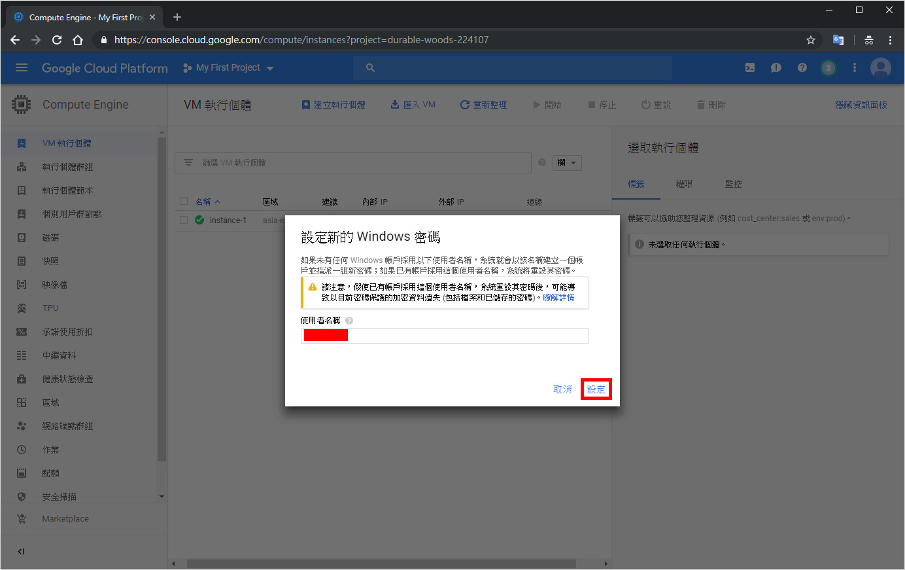Click 建立執行個體 toolbar button

coord(333,105)
